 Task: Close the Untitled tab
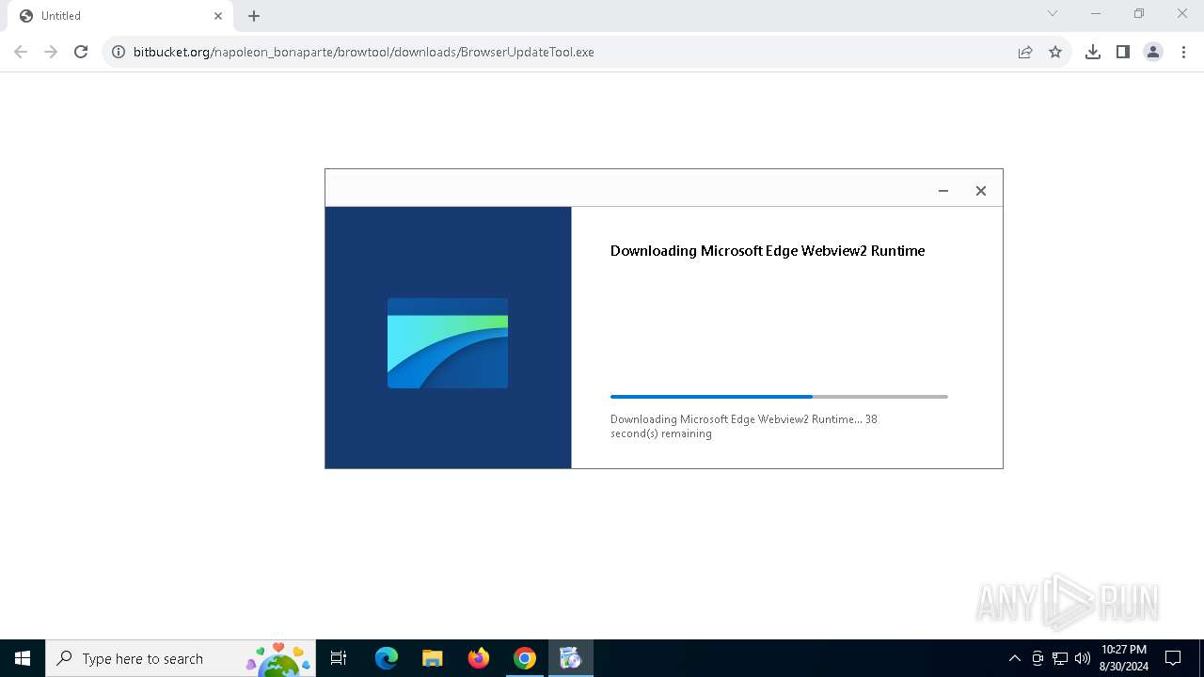point(218,16)
